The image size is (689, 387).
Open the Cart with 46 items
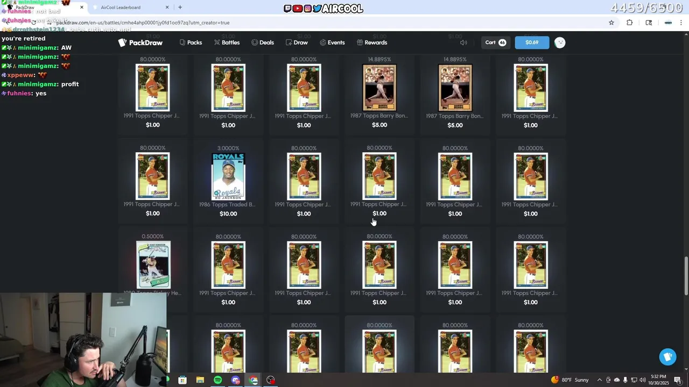click(495, 42)
